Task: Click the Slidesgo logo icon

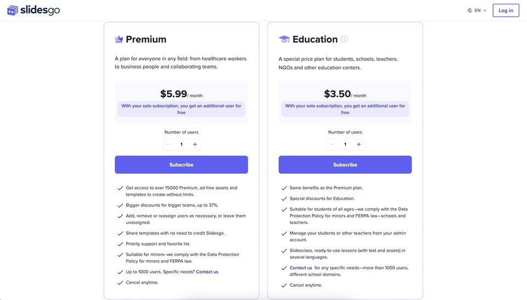Action: [x=12, y=10]
